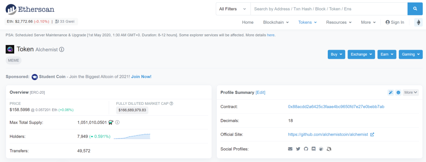426x162 pixels.
Task: Open the email social profile icon
Action: click(290, 149)
